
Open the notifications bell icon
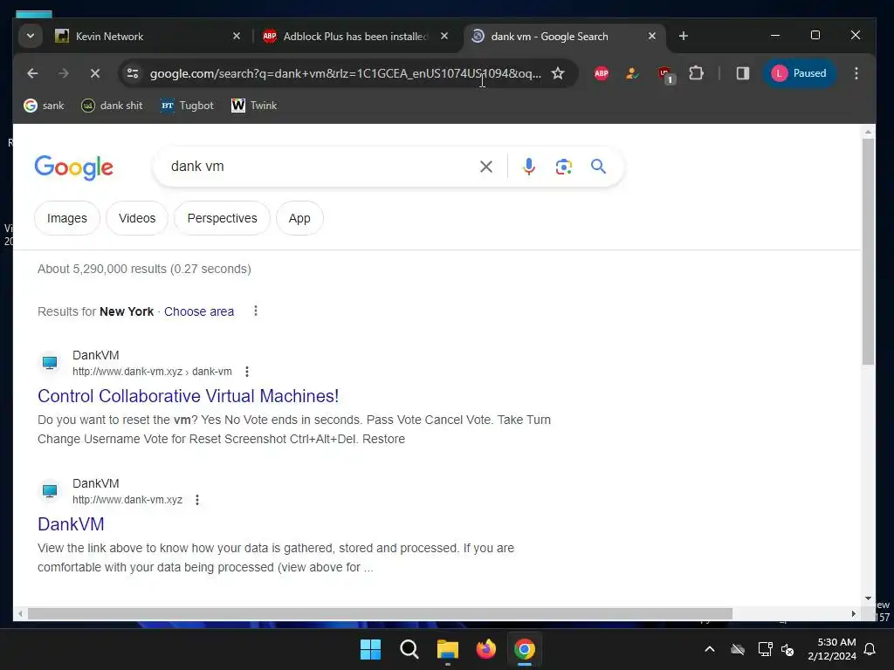870,649
